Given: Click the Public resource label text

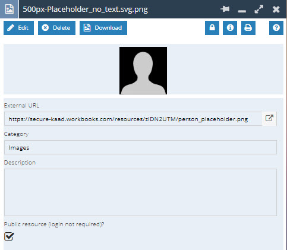Looking at the screenshot, I should pos(54,224).
